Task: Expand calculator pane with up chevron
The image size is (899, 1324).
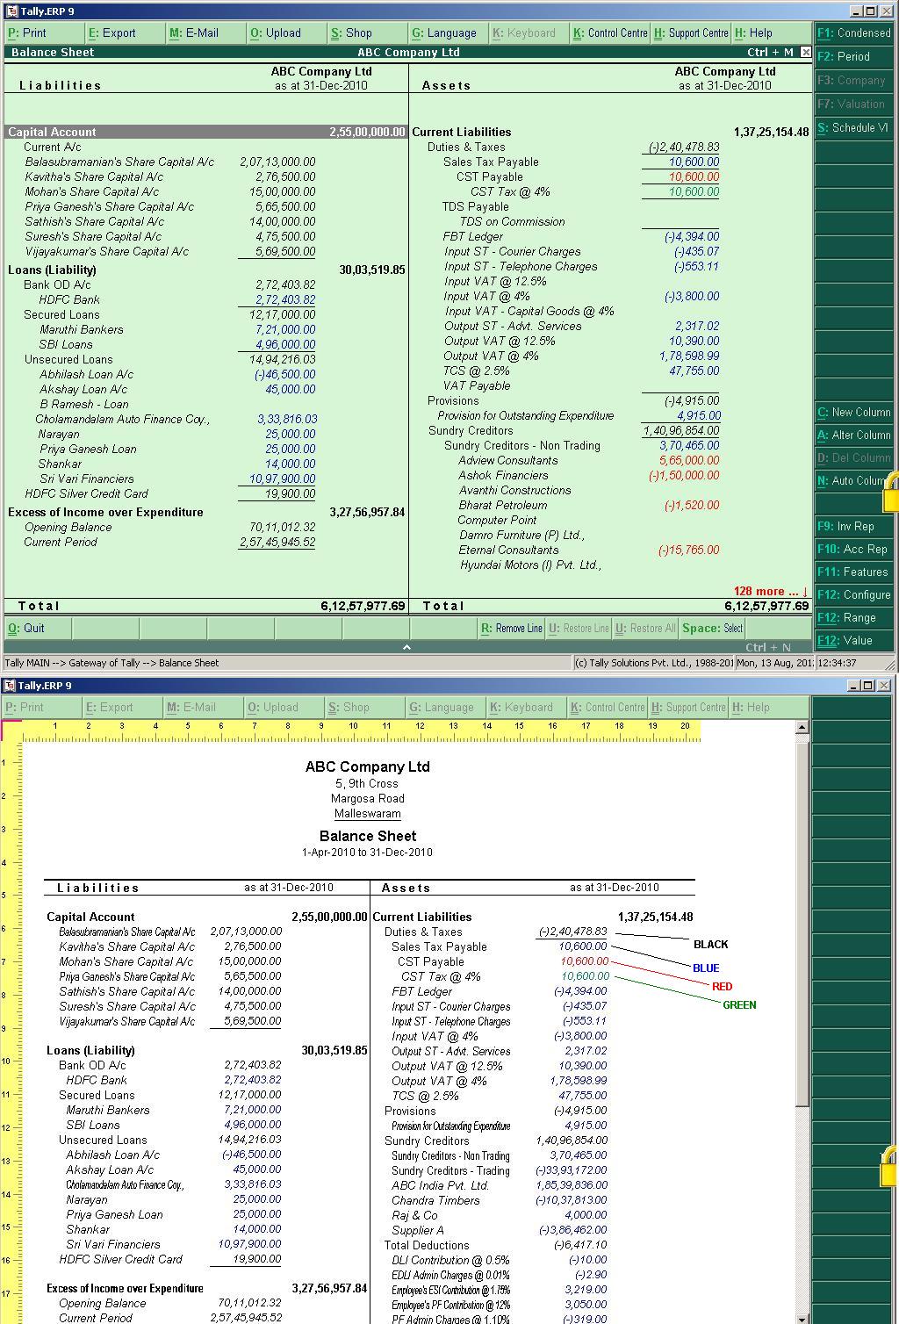Action: coord(406,647)
